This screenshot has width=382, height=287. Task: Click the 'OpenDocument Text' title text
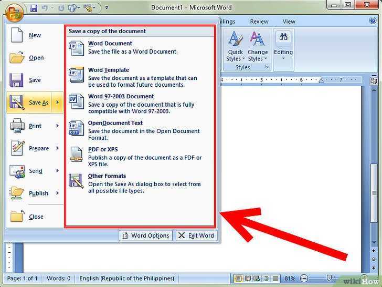click(x=115, y=123)
